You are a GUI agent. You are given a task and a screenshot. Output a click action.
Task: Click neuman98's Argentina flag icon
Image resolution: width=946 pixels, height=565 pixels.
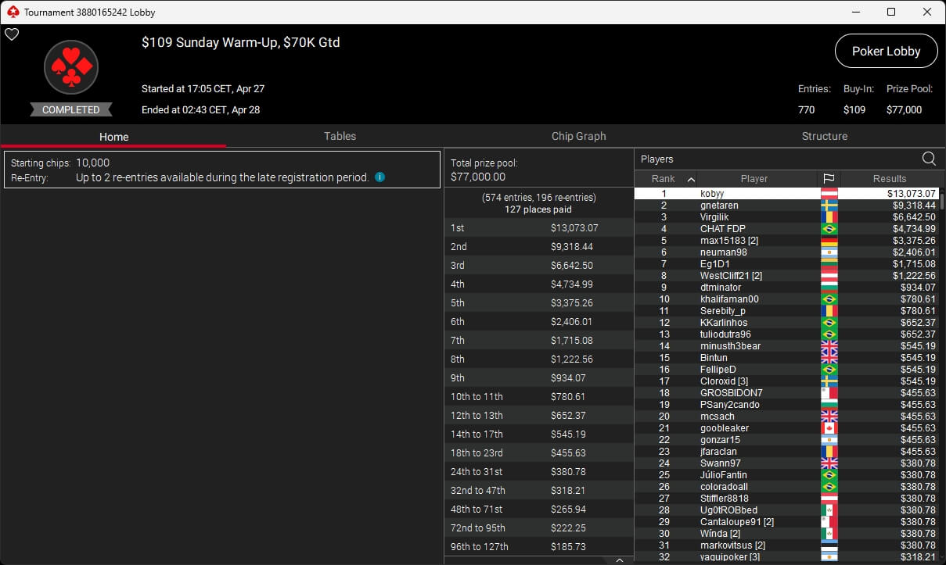pyautogui.click(x=829, y=252)
